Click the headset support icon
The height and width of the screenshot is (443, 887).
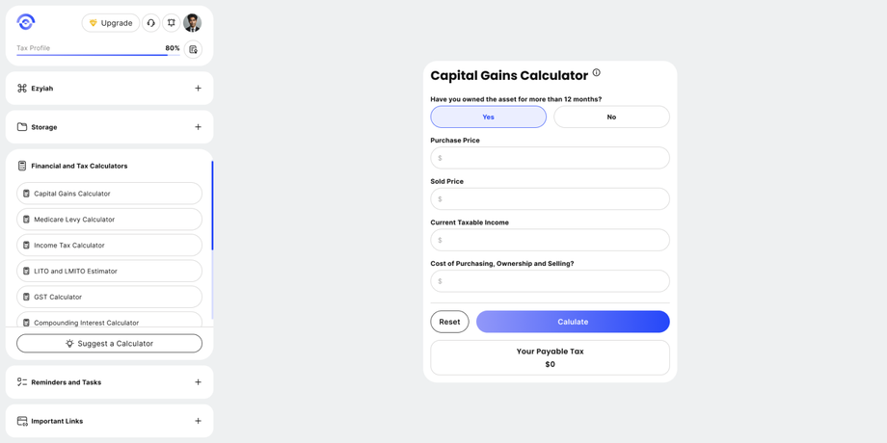tap(151, 23)
